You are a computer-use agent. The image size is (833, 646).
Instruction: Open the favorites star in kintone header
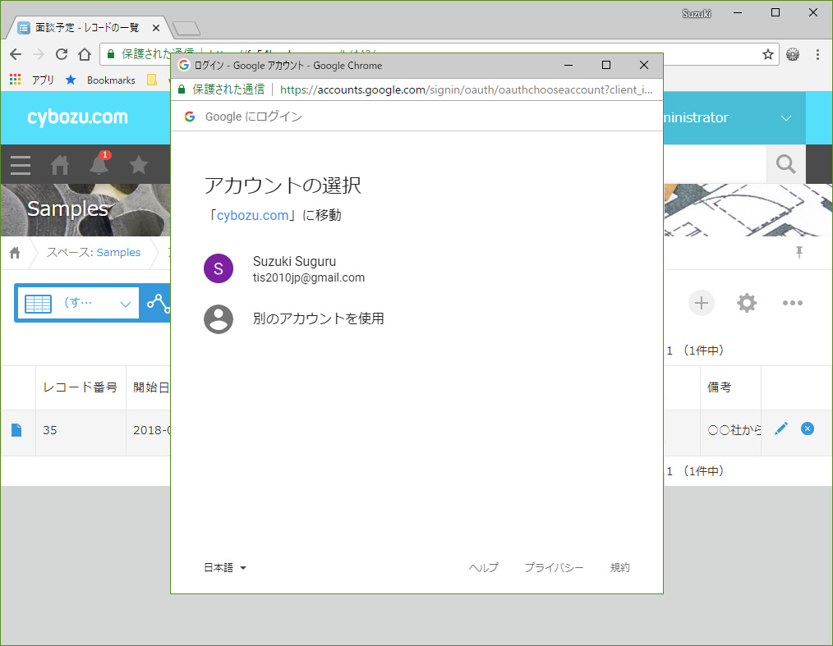tap(139, 164)
